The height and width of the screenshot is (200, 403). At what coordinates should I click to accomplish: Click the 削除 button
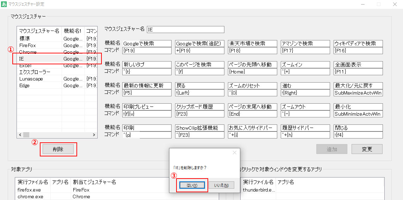pyautogui.click(x=58, y=149)
